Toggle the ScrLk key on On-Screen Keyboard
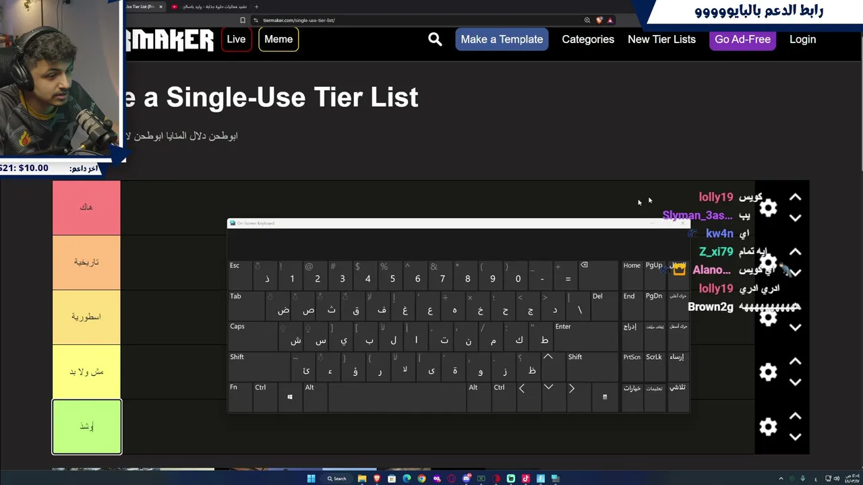The height and width of the screenshot is (485, 863). 654,366
